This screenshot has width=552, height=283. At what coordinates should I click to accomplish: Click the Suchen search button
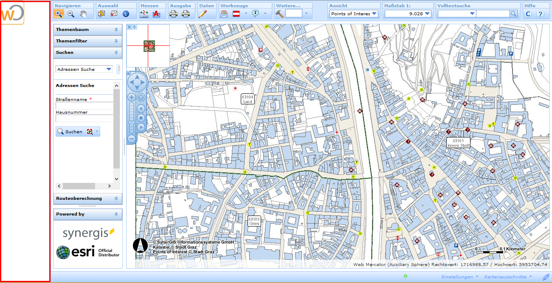click(x=70, y=132)
